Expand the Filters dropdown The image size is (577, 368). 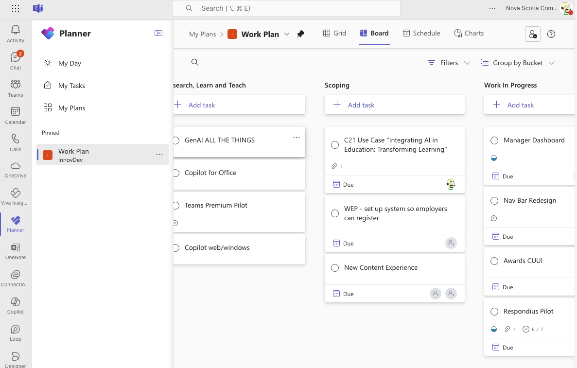click(x=449, y=63)
